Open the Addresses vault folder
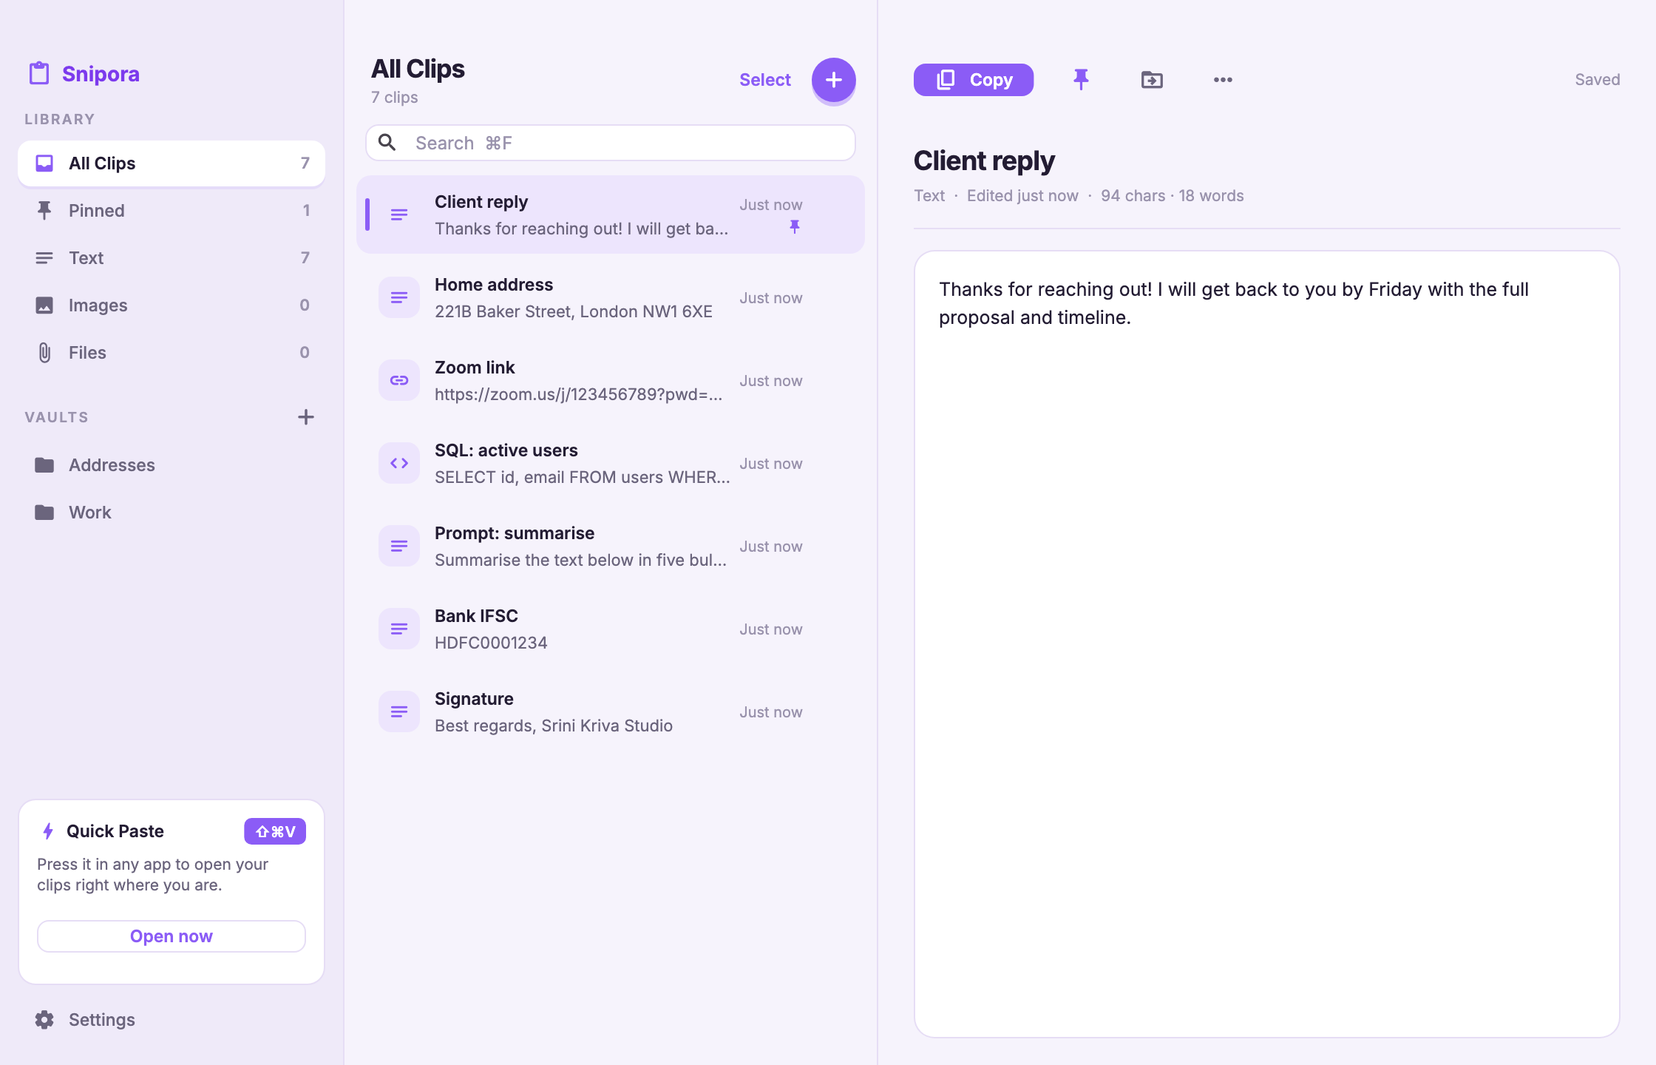The image size is (1656, 1065). [x=172, y=465]
